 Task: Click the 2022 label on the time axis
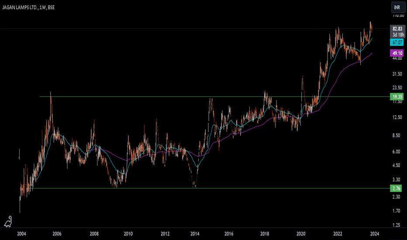tap(338, 234)
